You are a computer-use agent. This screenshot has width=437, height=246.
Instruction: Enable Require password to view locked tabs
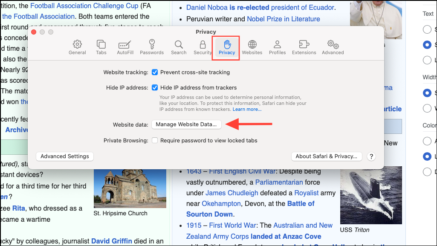[155, 140]
